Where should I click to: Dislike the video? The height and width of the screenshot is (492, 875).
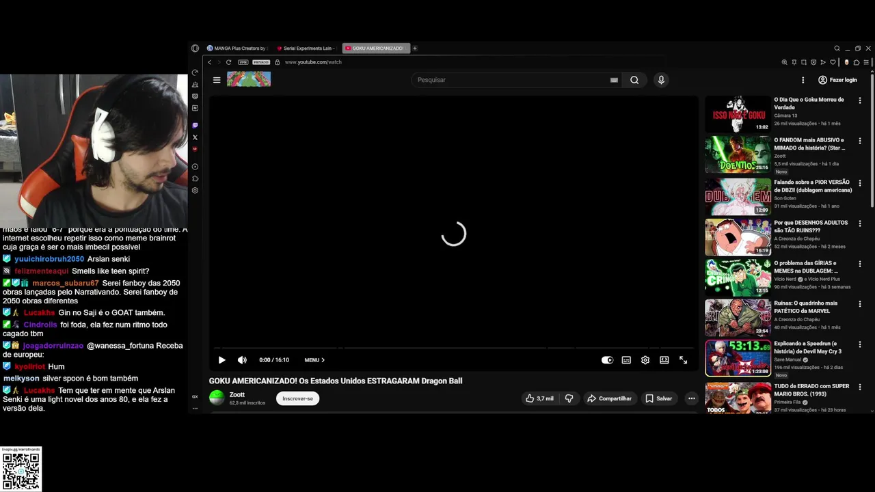(569, 398)
